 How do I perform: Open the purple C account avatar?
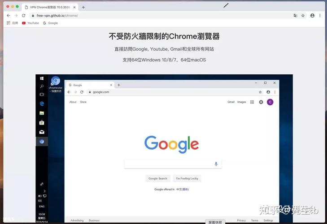(270, 102)
